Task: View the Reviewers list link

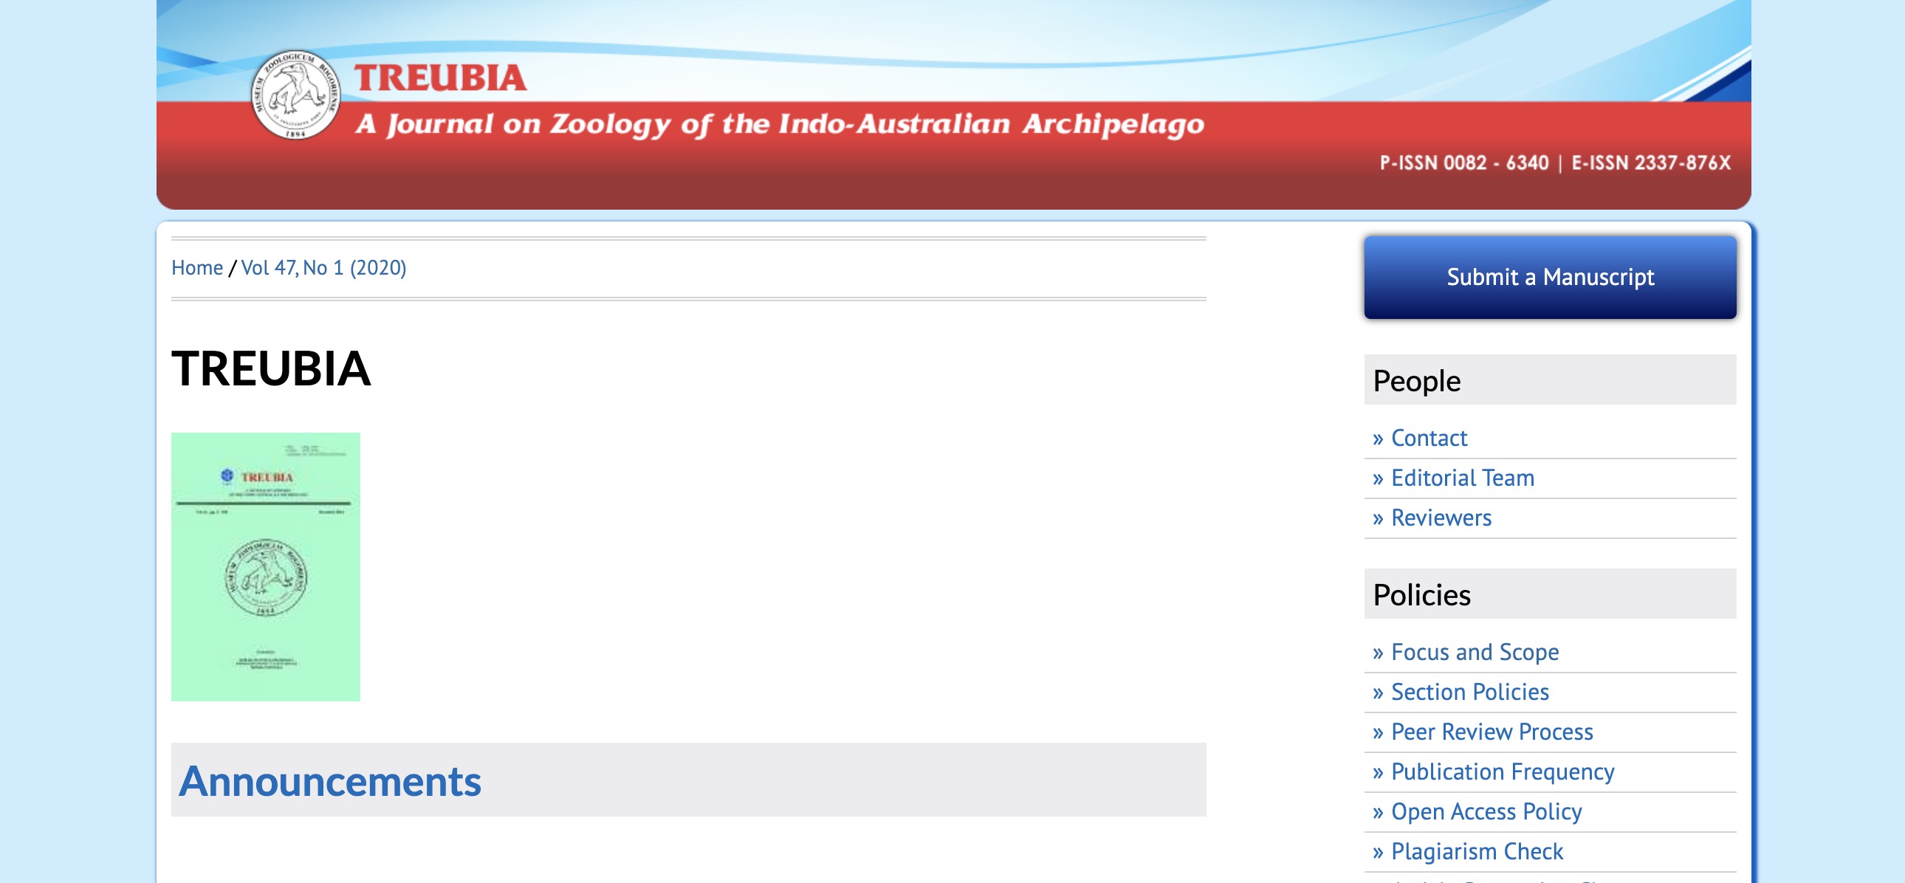Action: coord(1441,518)
